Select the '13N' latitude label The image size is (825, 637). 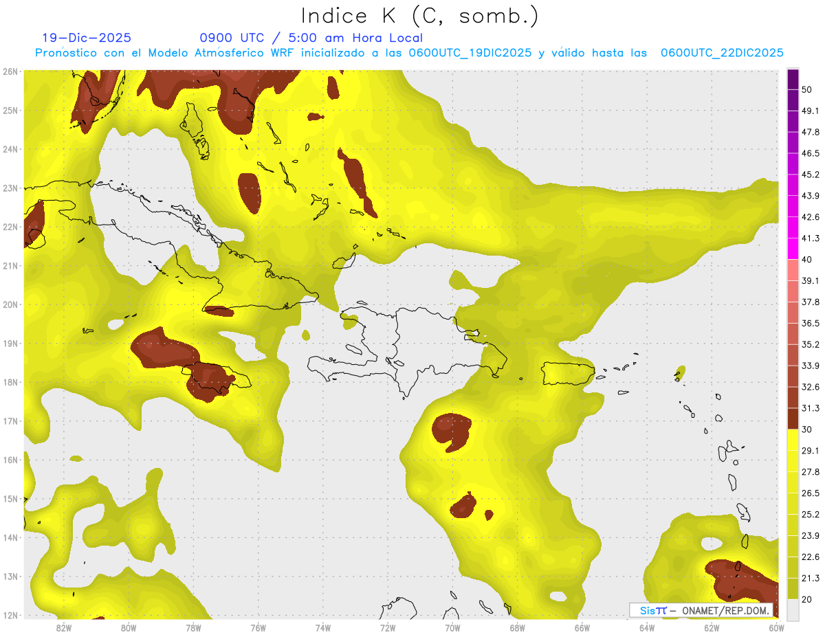[10, 577]
